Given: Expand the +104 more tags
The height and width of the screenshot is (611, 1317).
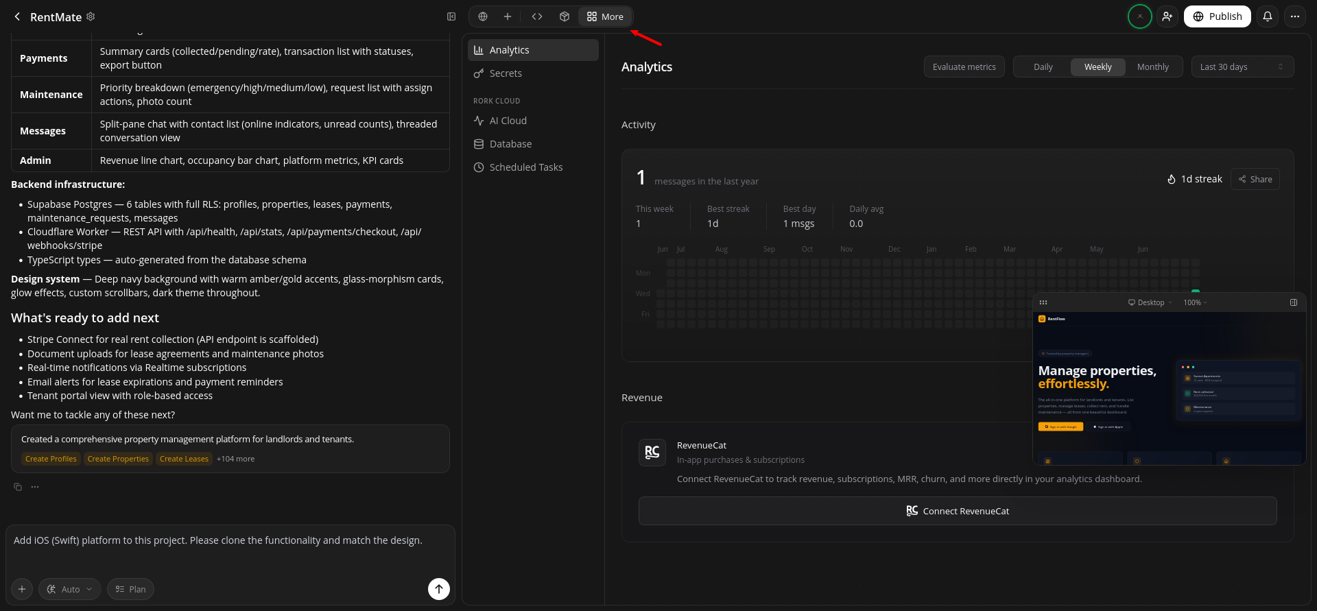Looking at the screenshot, I should [x=235, y=459].
